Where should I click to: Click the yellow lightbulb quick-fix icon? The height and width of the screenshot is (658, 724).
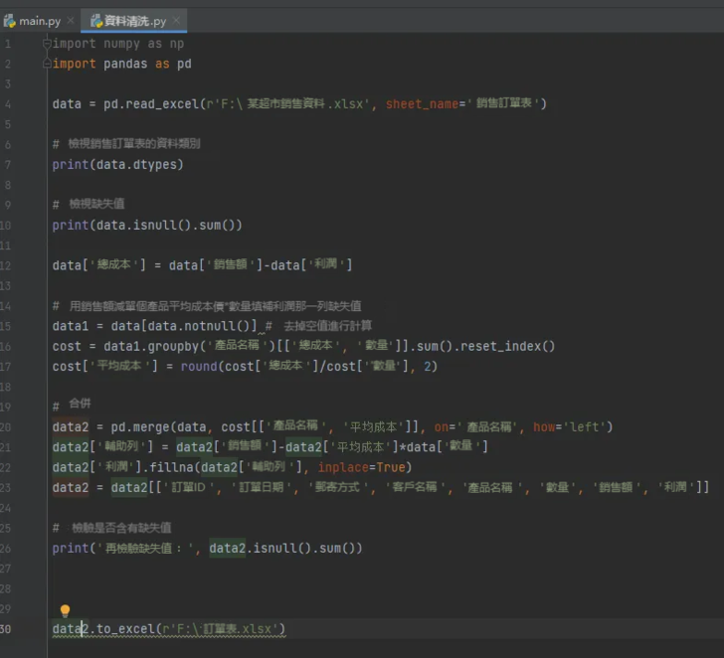pos(66,611)
